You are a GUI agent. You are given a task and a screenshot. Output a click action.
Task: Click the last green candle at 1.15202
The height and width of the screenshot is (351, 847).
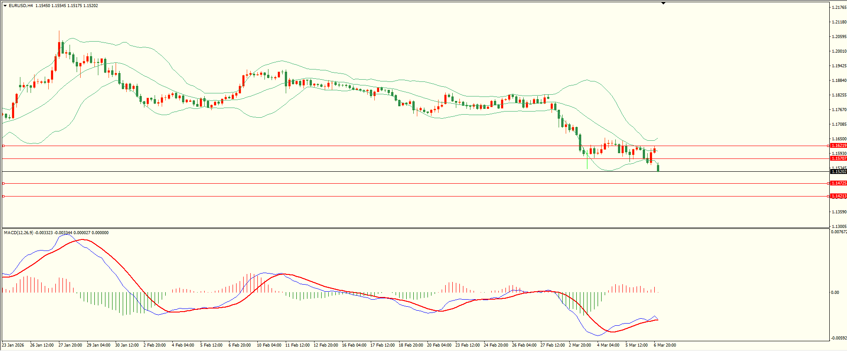pos(658,168)
